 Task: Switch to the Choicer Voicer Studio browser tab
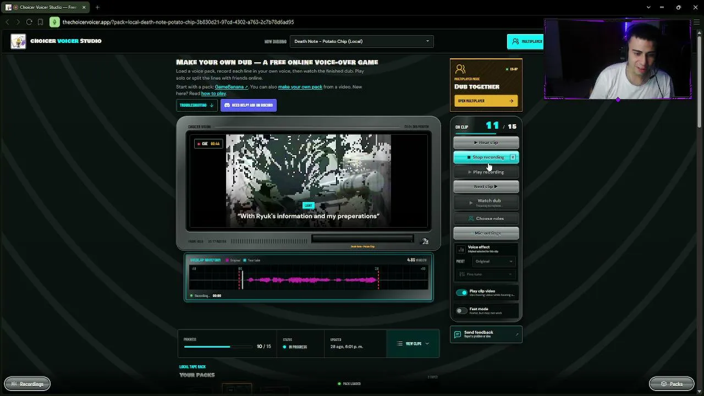pos(46,7)
